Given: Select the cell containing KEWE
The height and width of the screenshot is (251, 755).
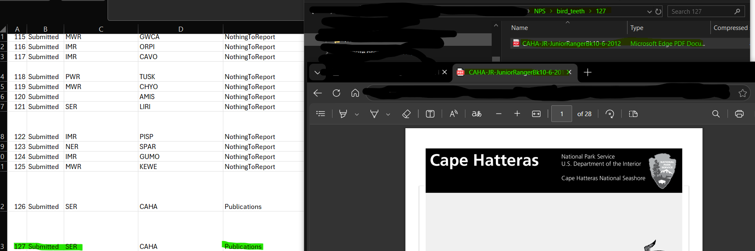Looking at the screenshot, I should (180, 167).
